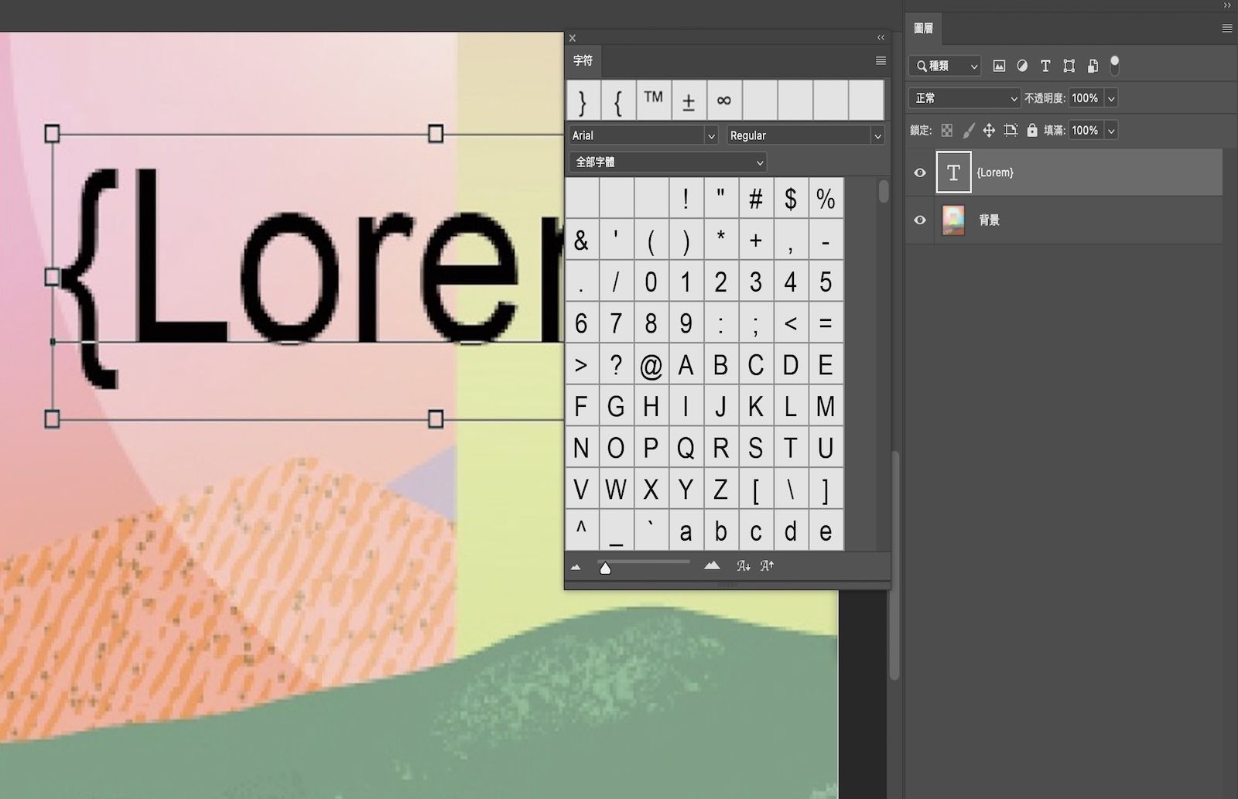Lock the layer position with move lock
1238x799 pixels.
click(x=989, y=130)
